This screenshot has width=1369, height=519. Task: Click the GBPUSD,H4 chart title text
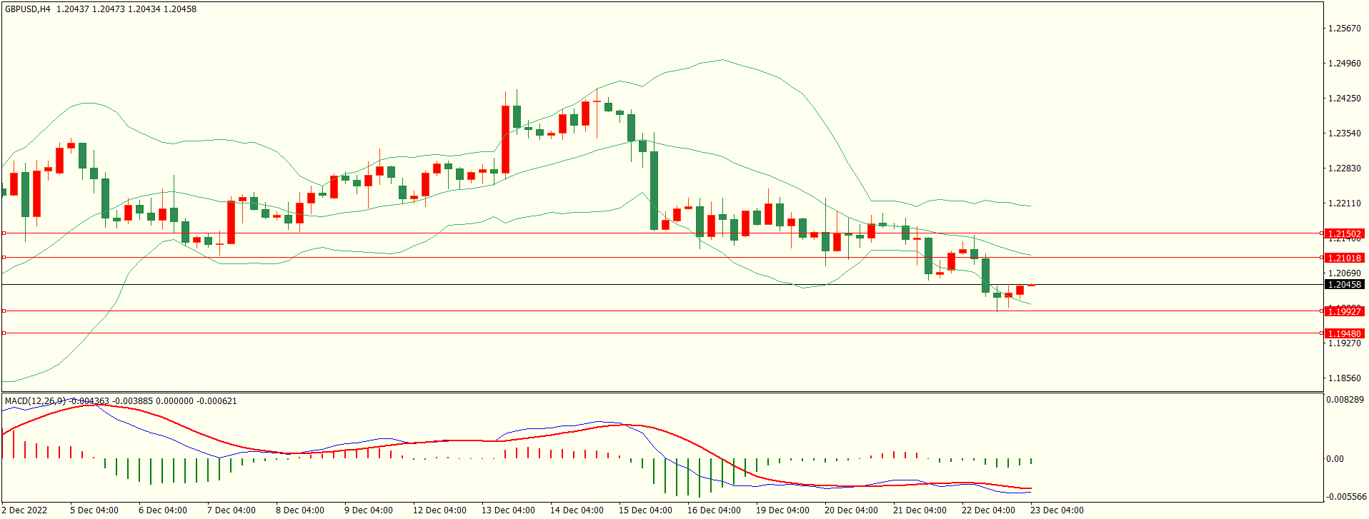pyautogui.click(x=27, y=9)
